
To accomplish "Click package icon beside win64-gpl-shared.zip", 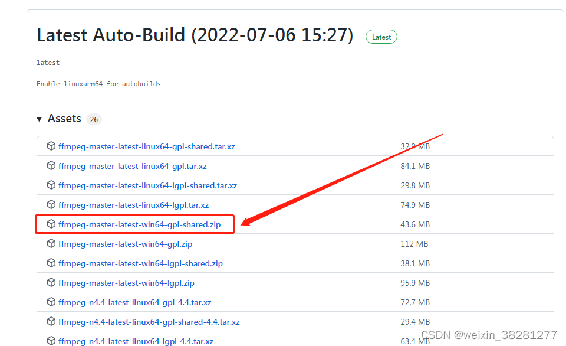I will [51, 224].
